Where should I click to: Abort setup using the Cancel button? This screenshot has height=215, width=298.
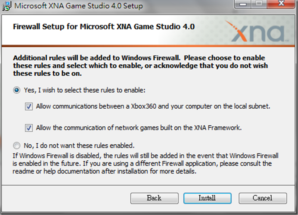pyautogui.click(x=262, y=198)
